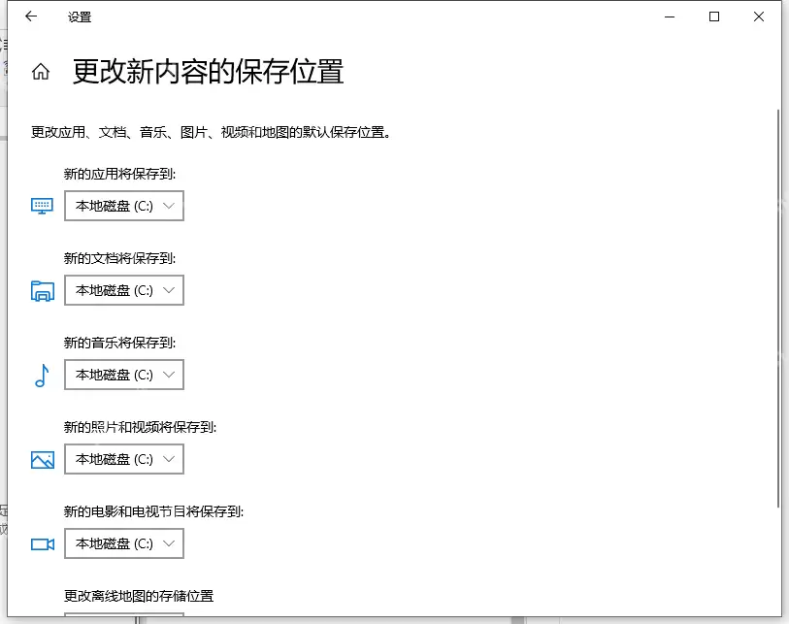789x624 pixels.
Task: Open the save location dropdown for new music
Action: [123, 375]
